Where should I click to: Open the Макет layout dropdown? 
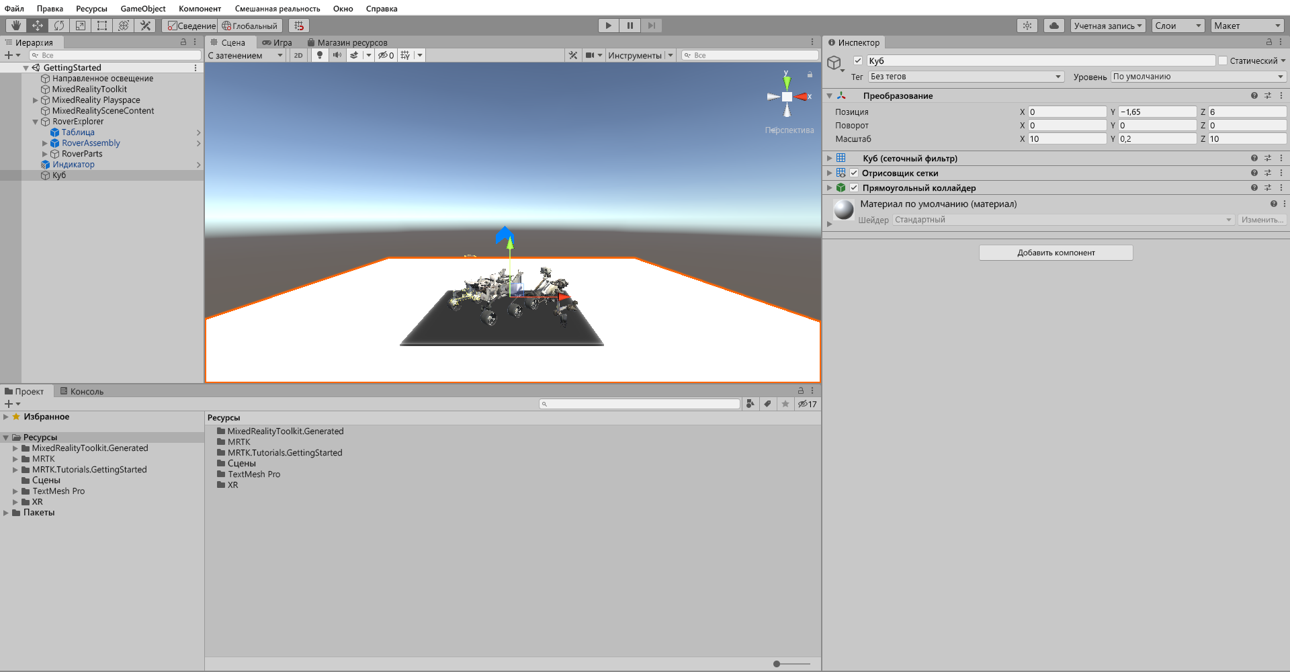point(1248,26)
